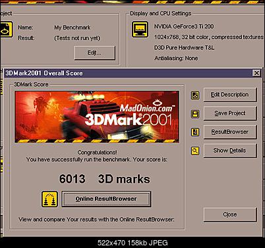Close the 3DMark2001 Overall Score window

click(256, 73)
